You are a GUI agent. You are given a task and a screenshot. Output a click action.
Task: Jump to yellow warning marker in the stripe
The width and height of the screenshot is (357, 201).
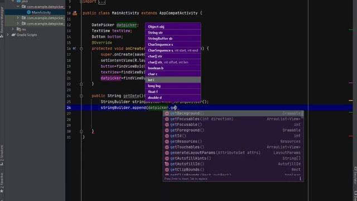pos(351,100)
